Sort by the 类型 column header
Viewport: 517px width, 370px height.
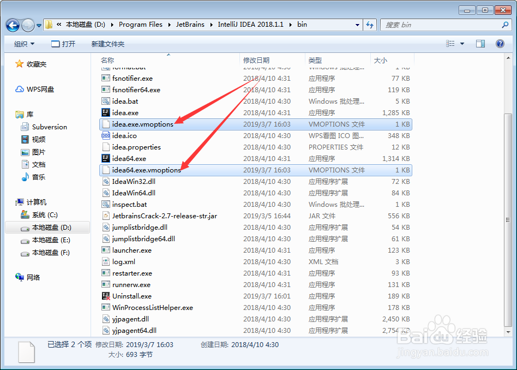point(315,60)
